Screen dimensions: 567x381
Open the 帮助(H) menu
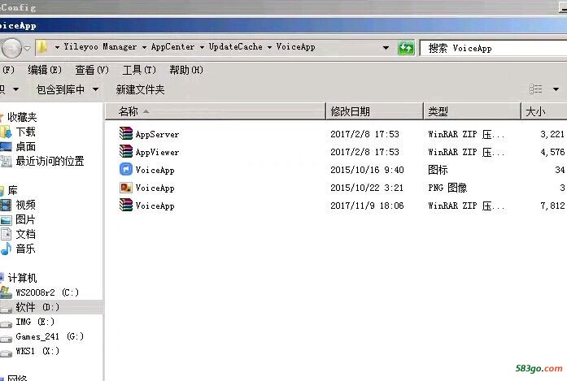[x=186, y=70]
